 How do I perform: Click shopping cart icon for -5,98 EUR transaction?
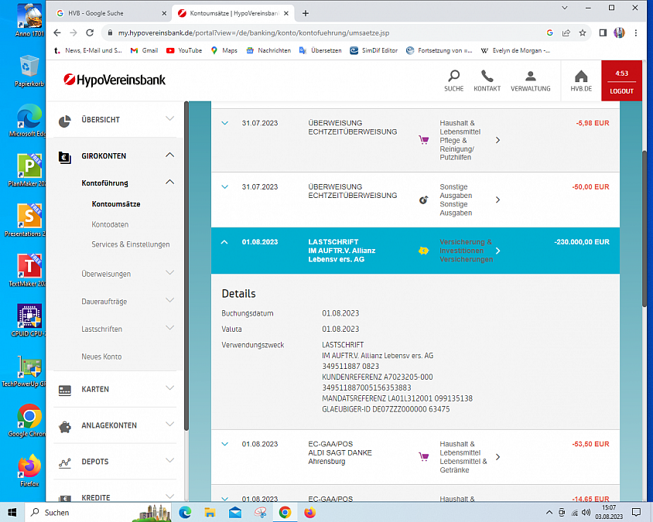point(423,140)
